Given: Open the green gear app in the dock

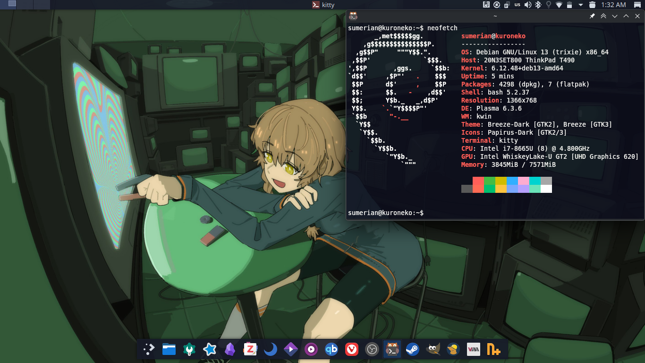Looking at the screenshot, I should [189, 349].
